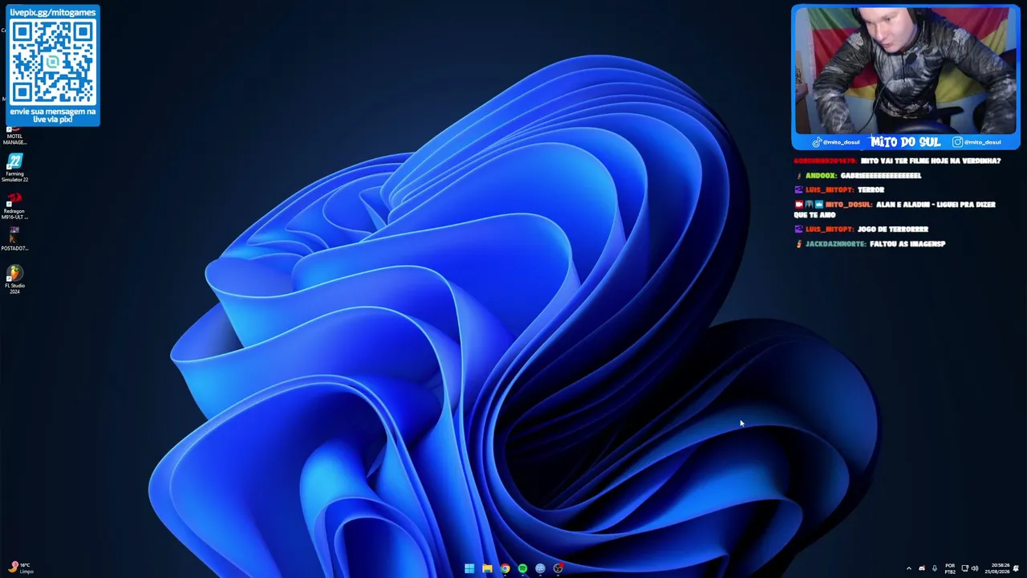Click the chat username 'ANDOOX:'
Viewport: 1027px width, 578px height.
pyautogui.click(x=821, y=175)
